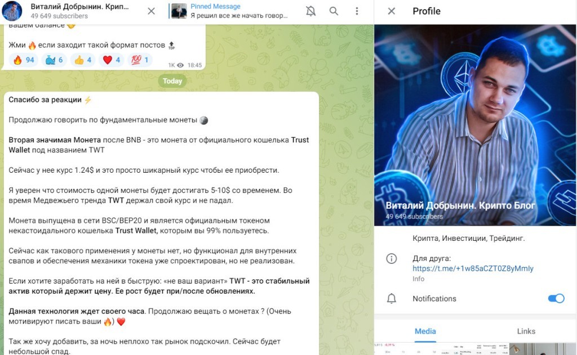This screenshot has width=577, height=355.
Task: React with the fire emoji on the post
Action: click(x=21, y=59)
